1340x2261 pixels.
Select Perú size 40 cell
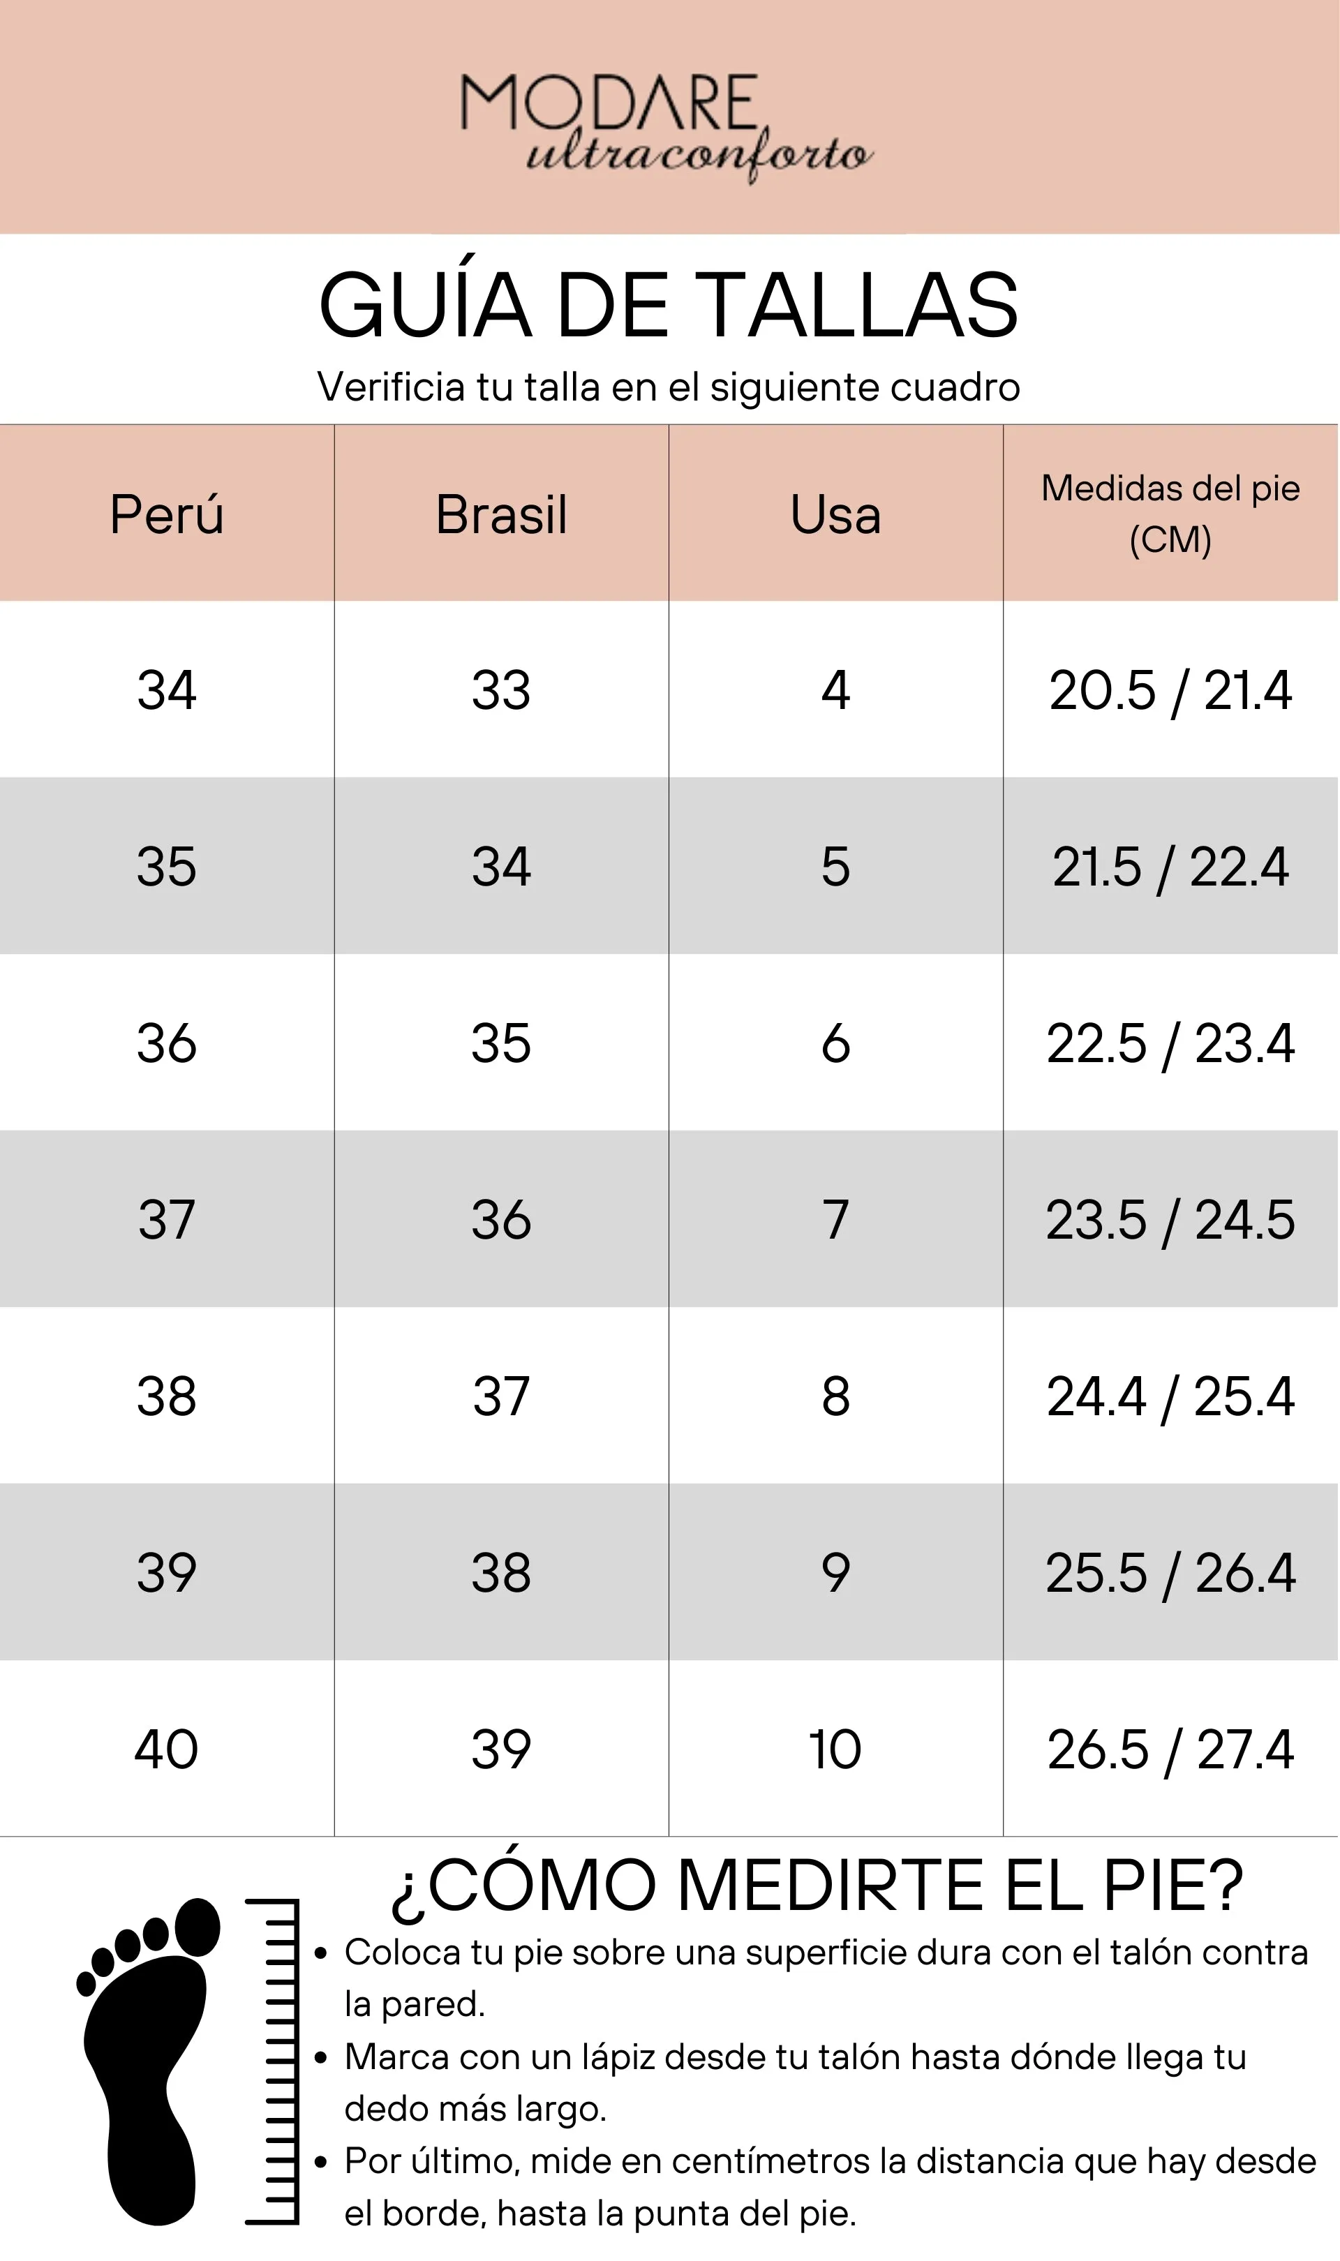pos(167,1748)
